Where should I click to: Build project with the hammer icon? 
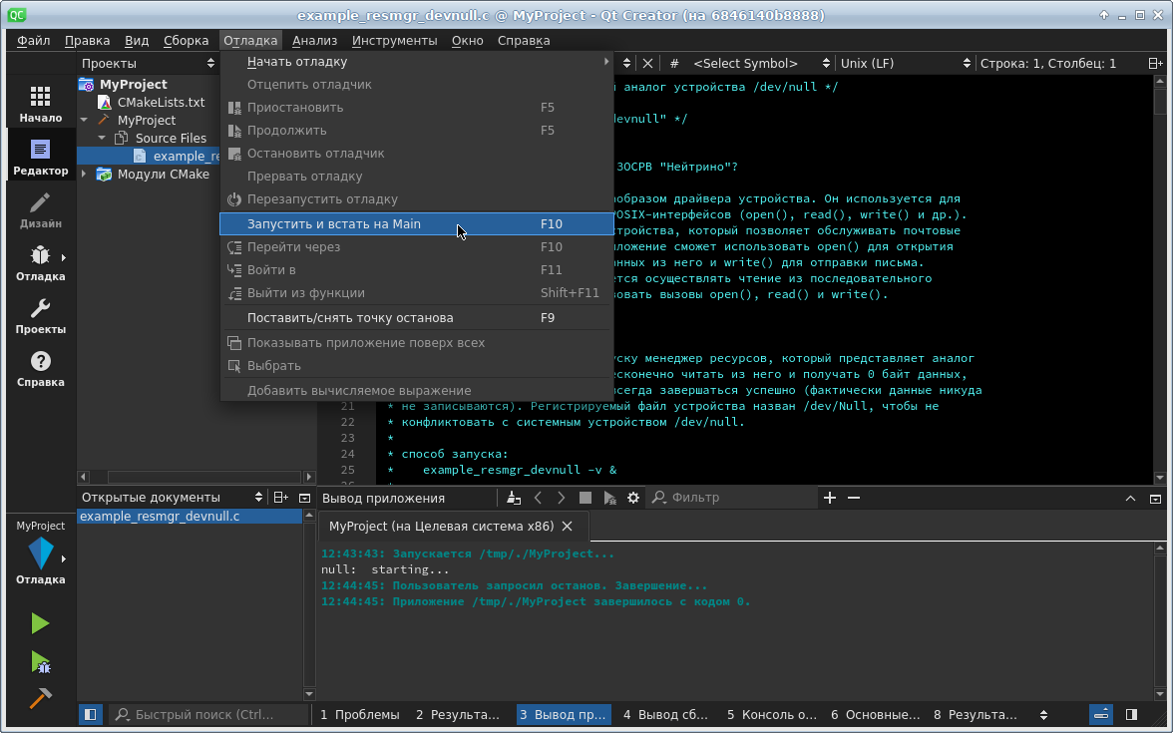pos(40,698)
